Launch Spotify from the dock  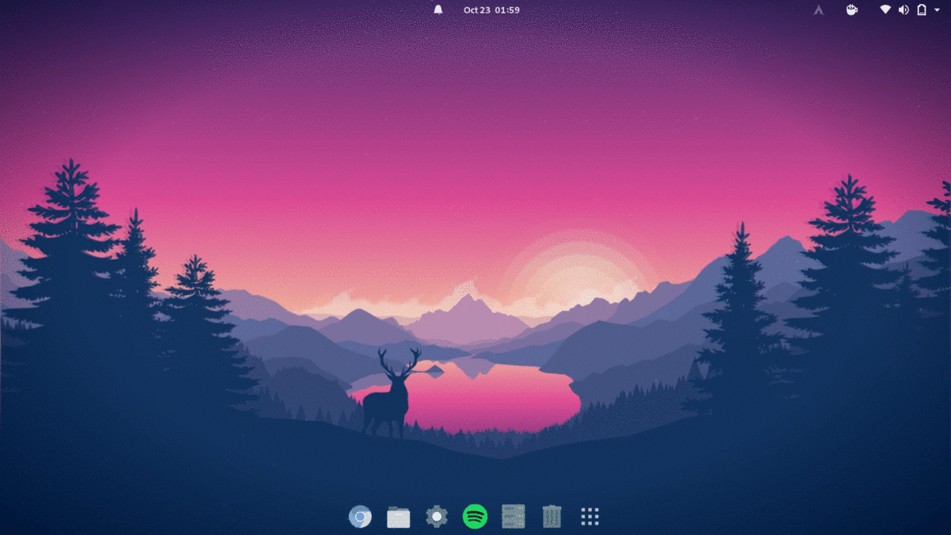tap(474, 515)
